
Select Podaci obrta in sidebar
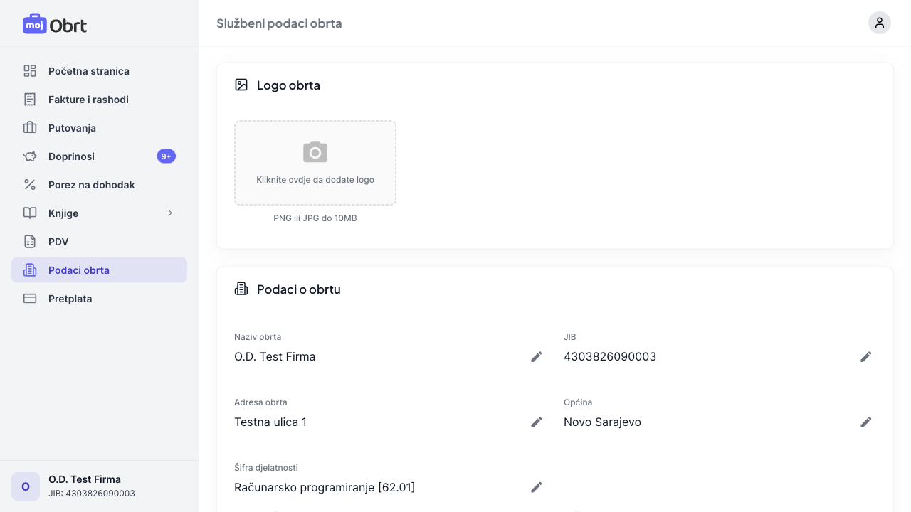(x=79, y=270)
